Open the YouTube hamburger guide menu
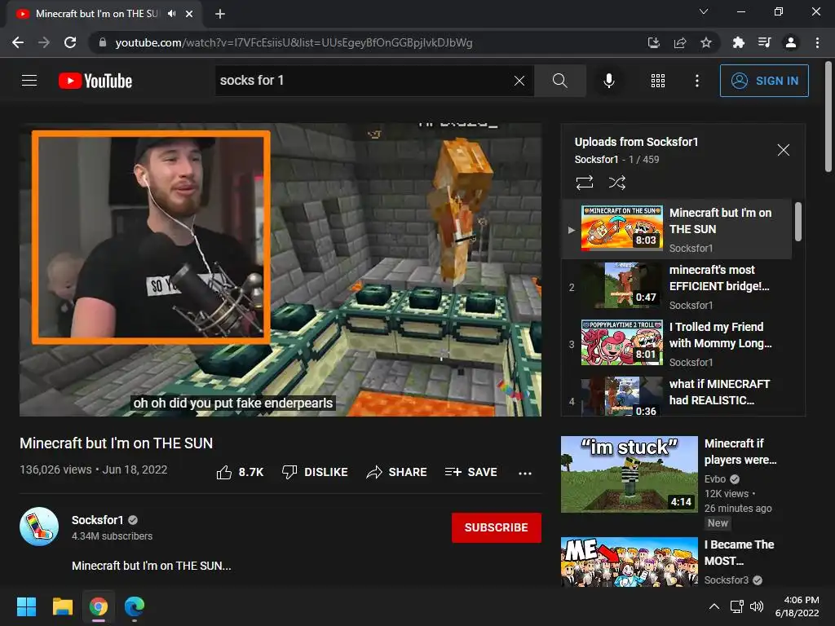The image size is (835, 626). (29, 81)
